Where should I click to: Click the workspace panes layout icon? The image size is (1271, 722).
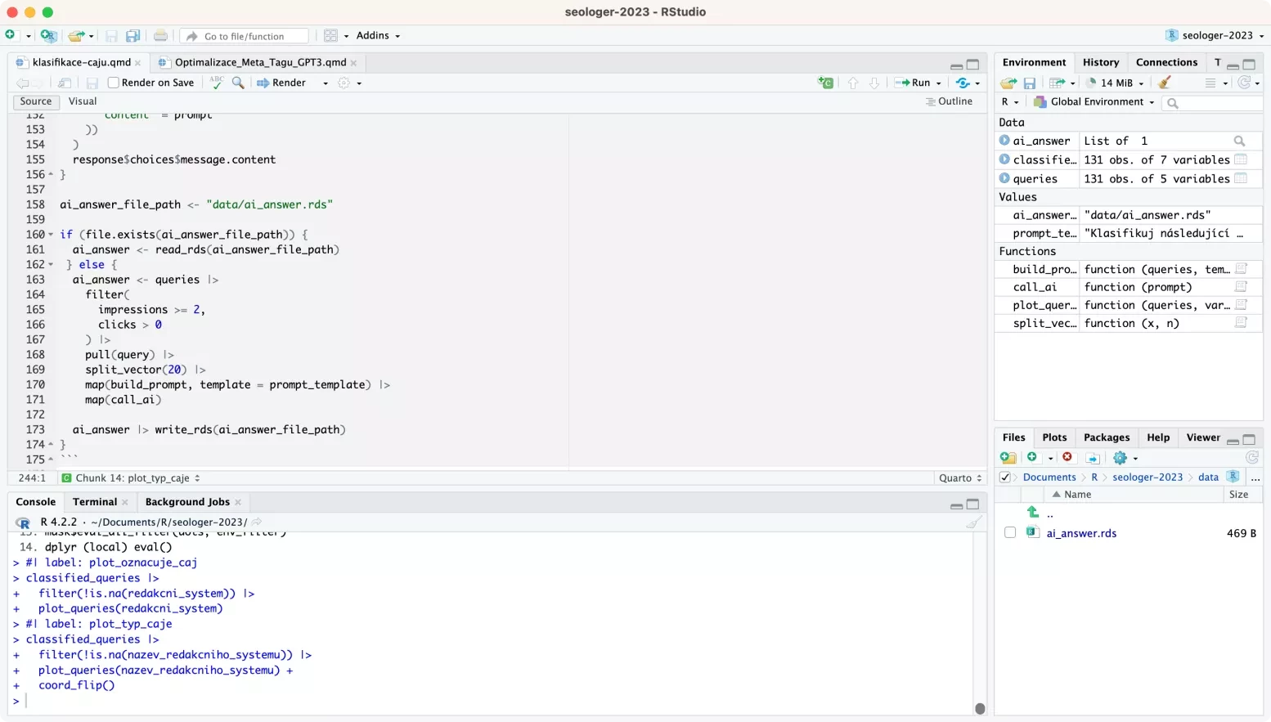(x=330, y=36)
